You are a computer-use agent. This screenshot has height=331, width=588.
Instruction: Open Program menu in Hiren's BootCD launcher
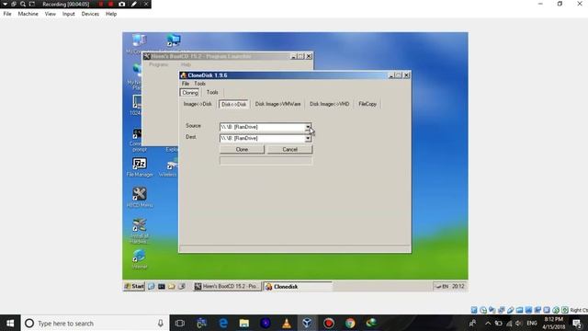159,64
